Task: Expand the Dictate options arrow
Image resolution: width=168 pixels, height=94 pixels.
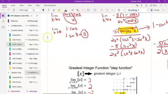Action: pos(163,10)
